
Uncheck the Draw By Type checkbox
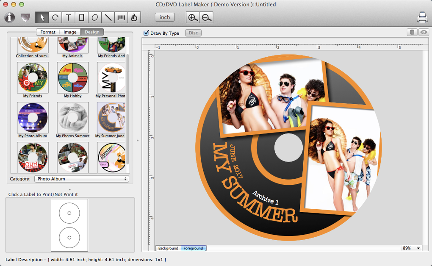tap(147, 33)
